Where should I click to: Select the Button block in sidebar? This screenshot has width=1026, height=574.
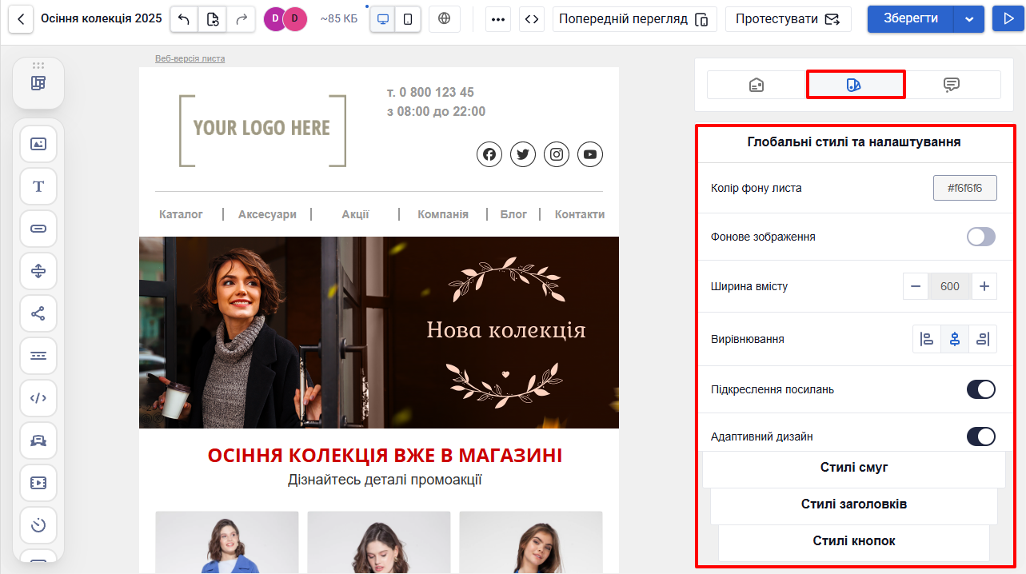(x=38, y=229)
